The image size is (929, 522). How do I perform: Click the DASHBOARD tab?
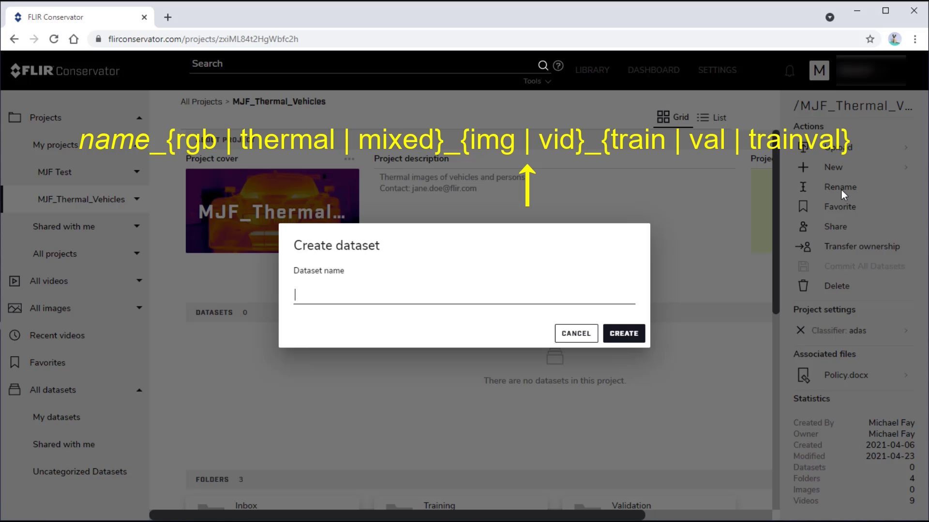pyautogui.click(x=653, y=70)
